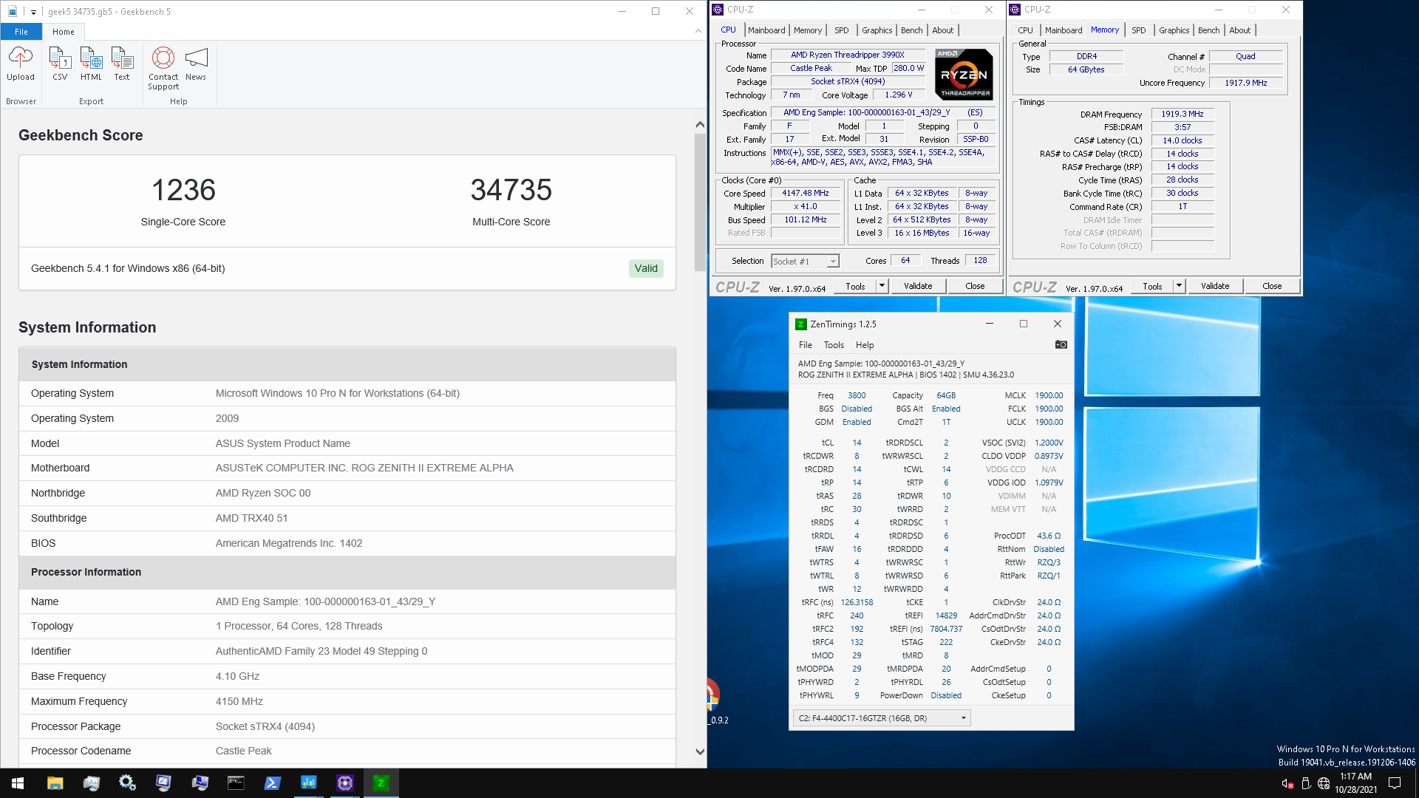Click the Tools button in left CPU-Z

tap(855, 286)
